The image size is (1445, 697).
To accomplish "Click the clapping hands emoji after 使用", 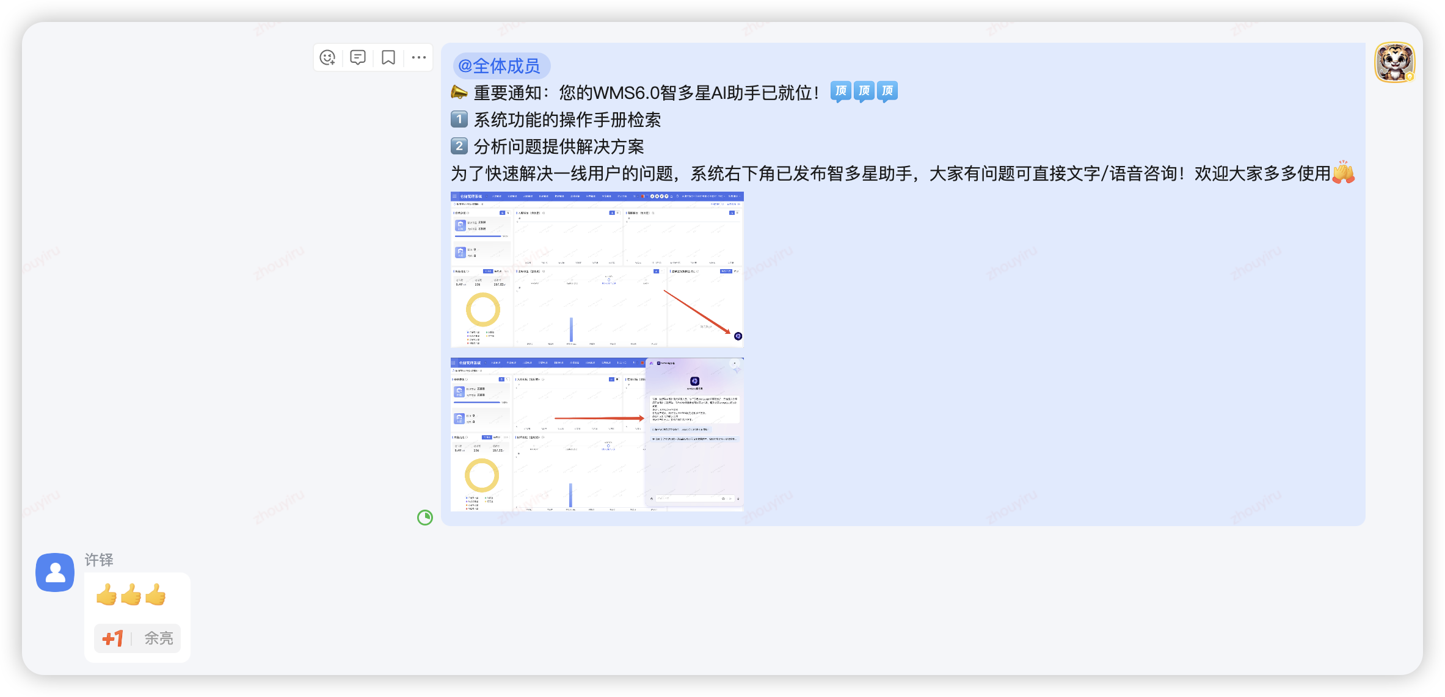I will click(1344, 172).
